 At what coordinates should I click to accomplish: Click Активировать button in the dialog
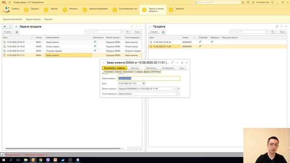(168, 68)
